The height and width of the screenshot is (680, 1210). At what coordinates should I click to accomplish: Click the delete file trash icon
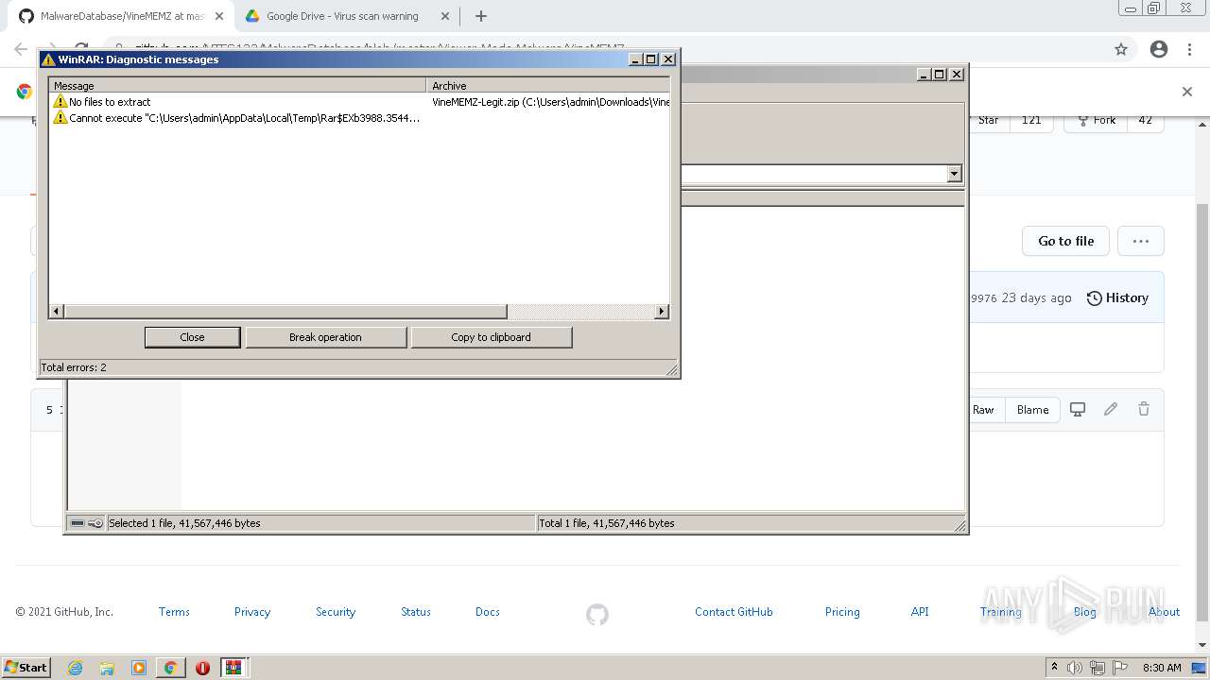[x=1144, y=409]
